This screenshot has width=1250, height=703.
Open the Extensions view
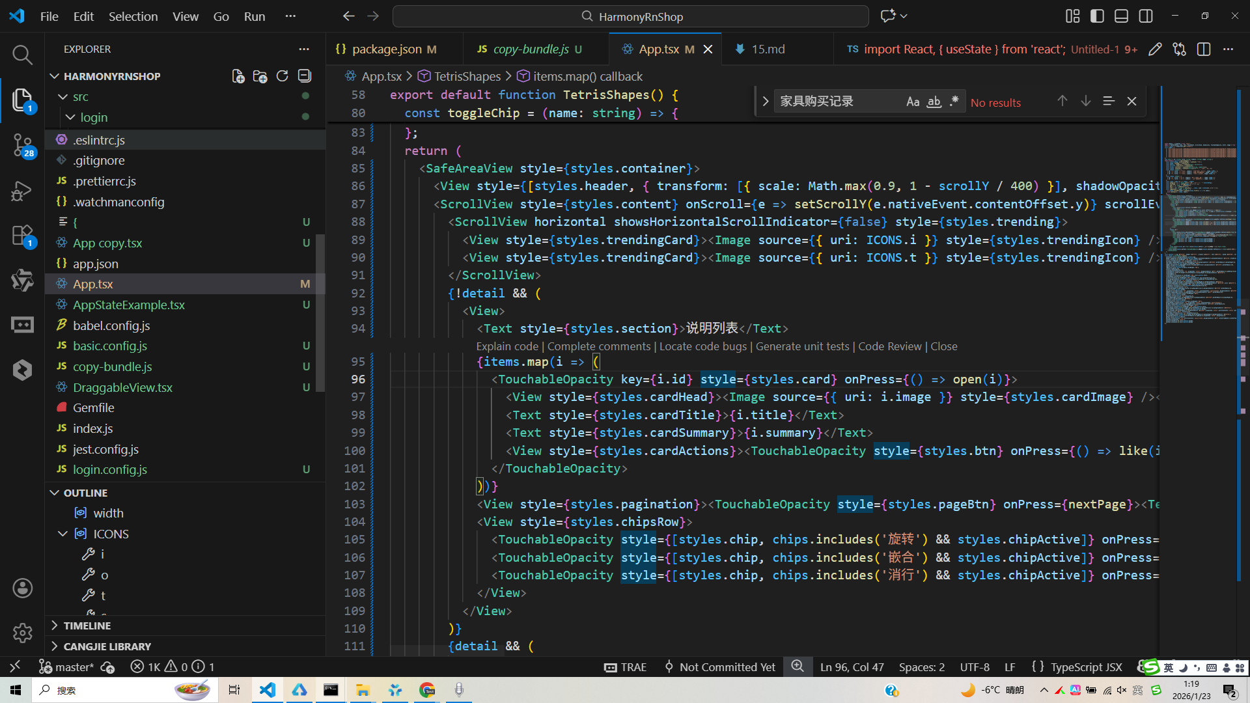(22, 236)
